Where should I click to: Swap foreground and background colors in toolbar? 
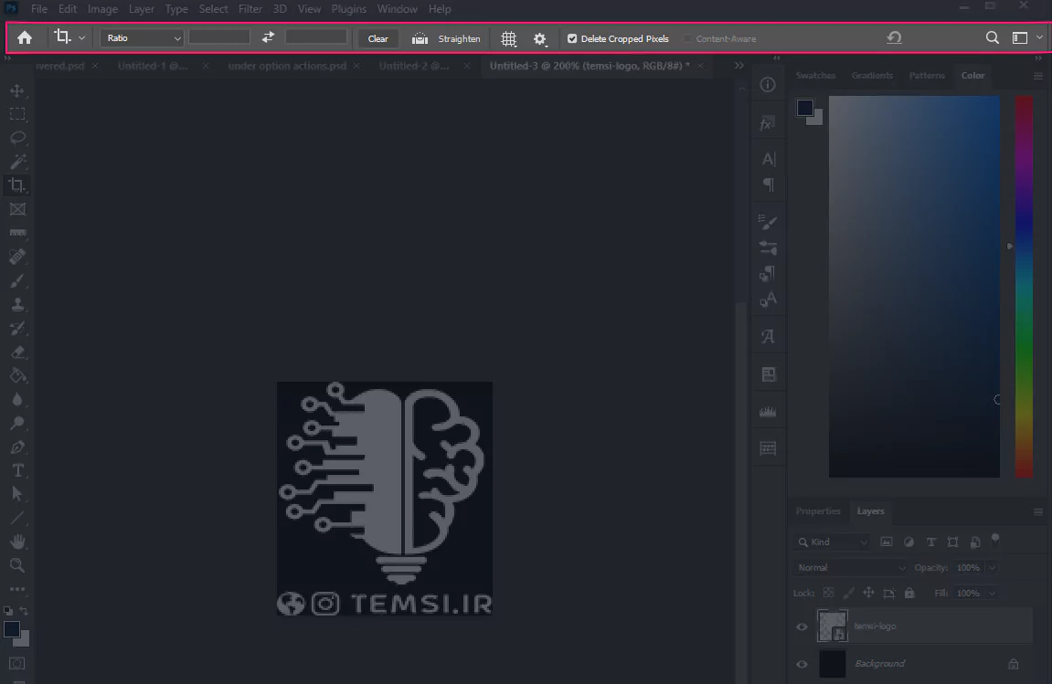coord(24,611)
